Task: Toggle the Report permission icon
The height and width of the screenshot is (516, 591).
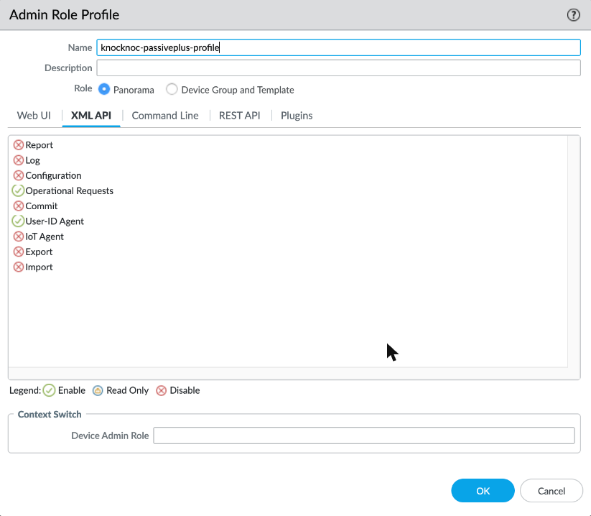Action: [18, 145]
